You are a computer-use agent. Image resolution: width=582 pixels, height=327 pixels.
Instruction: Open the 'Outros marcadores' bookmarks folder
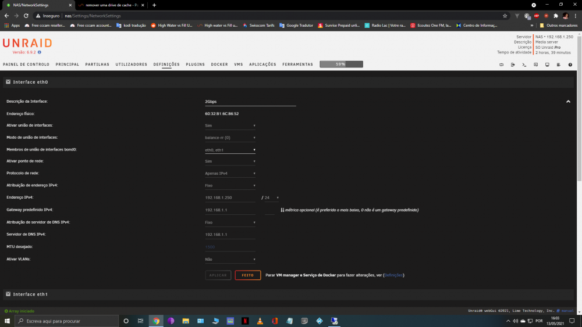click(x=559, y=26)
